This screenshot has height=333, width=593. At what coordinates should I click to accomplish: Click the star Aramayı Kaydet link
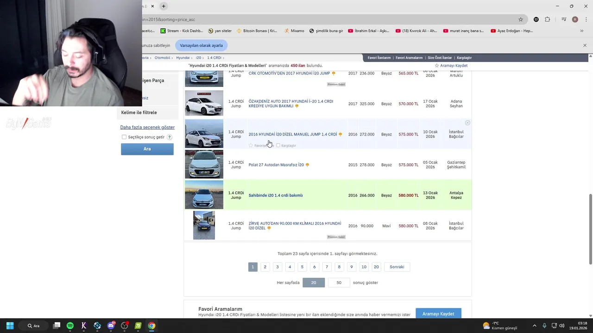point(451,66)
